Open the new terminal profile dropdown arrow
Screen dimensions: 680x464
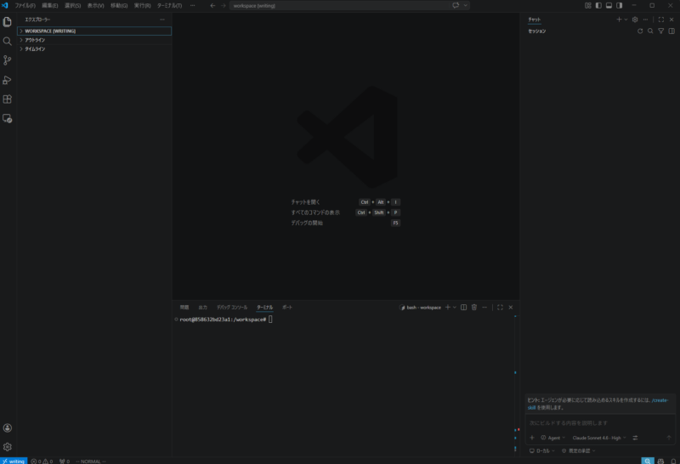(x=455, y=308)
